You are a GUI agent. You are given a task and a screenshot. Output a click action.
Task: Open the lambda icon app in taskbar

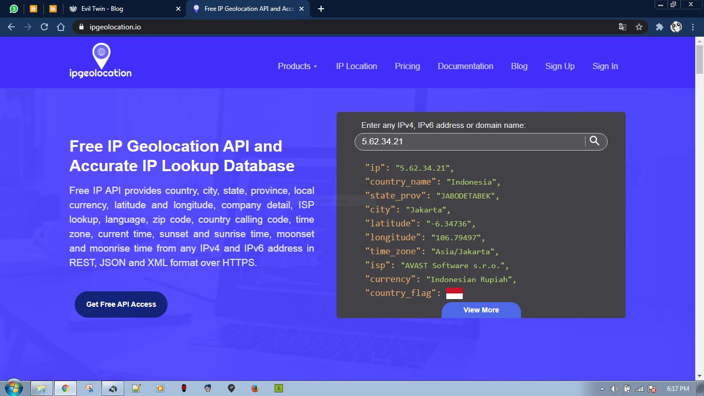pos(278,388)
